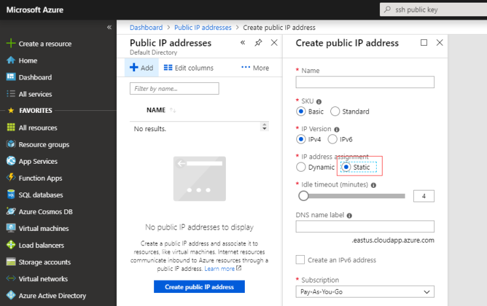Open the Learn more external link icon
The width and height of the screenshot is (487, 306).
[238, 268]
